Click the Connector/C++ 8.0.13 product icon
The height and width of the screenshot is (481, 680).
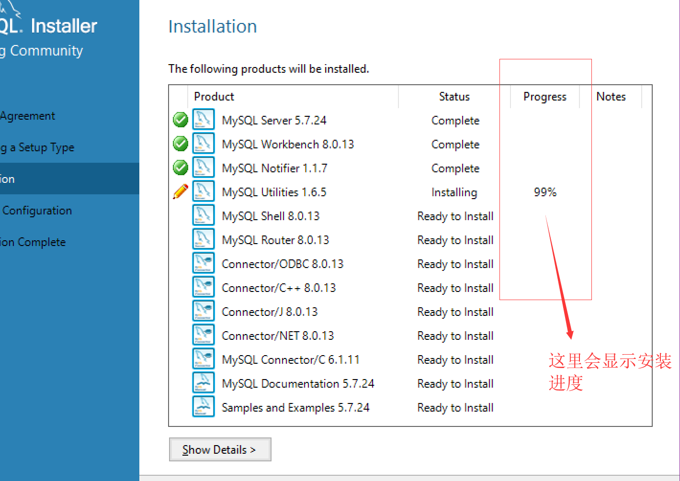[204, 287]
